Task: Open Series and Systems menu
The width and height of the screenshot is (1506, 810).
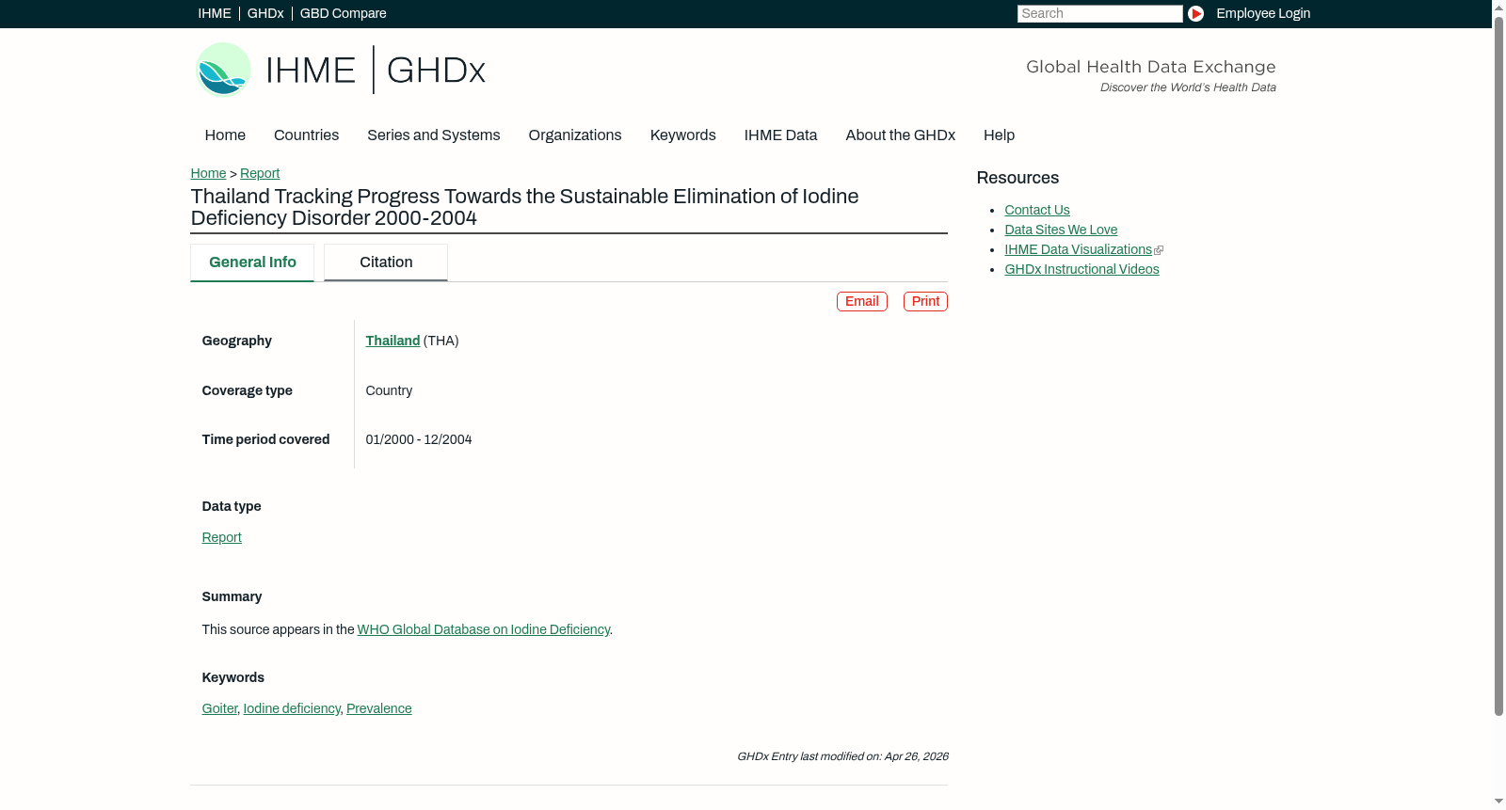Action: point(433,135)
